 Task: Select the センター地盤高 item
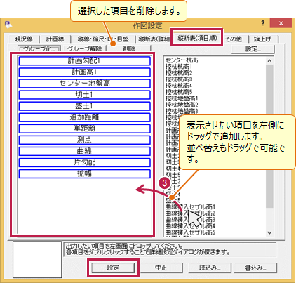[x=84, y=84]
